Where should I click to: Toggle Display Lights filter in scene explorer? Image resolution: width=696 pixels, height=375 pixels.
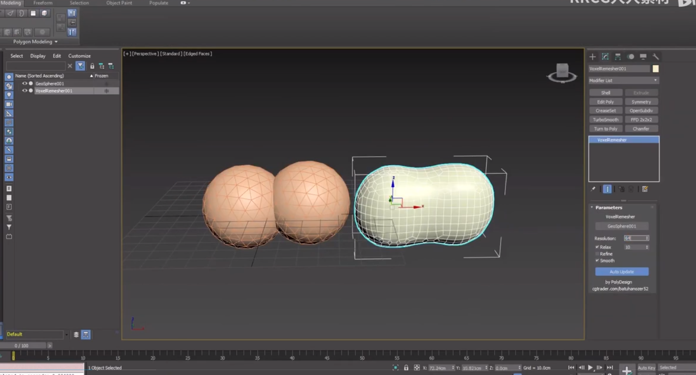click(9, 95)
